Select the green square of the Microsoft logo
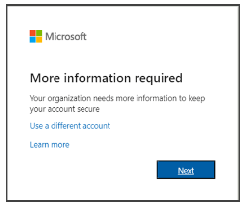This screenshot has width=246, height=207. pos(39,33)
